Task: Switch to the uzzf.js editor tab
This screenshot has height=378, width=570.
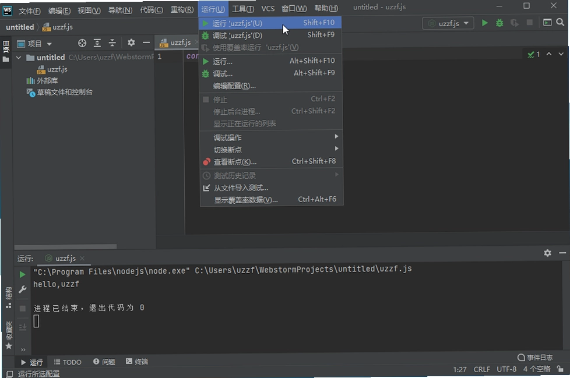Action: pyautogui.click(x=175, y=43)
